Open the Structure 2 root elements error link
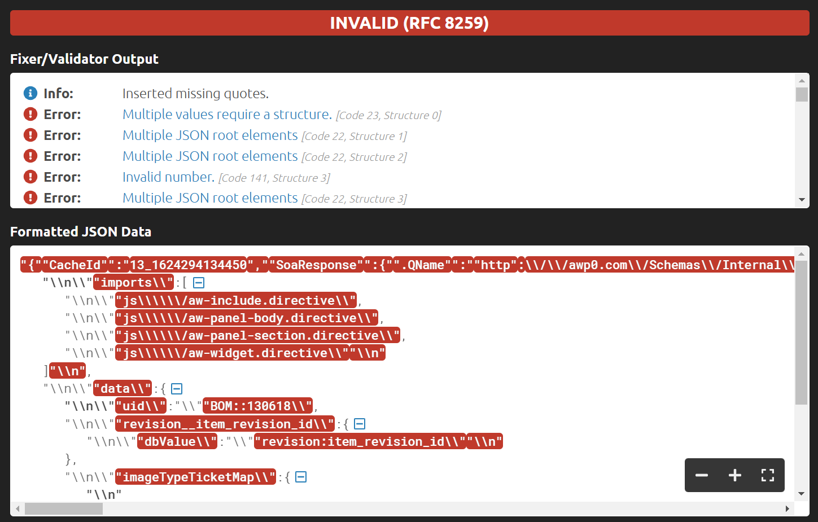Viewport: 818px width, 522px height. [210, 156]
